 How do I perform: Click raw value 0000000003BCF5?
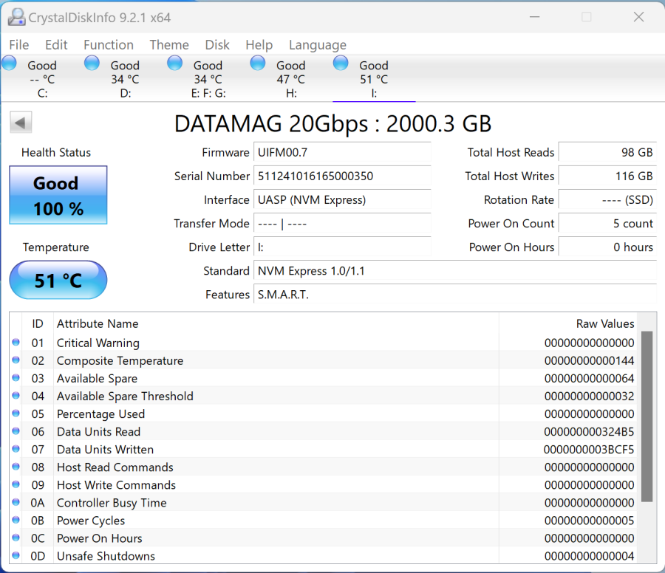589,450
